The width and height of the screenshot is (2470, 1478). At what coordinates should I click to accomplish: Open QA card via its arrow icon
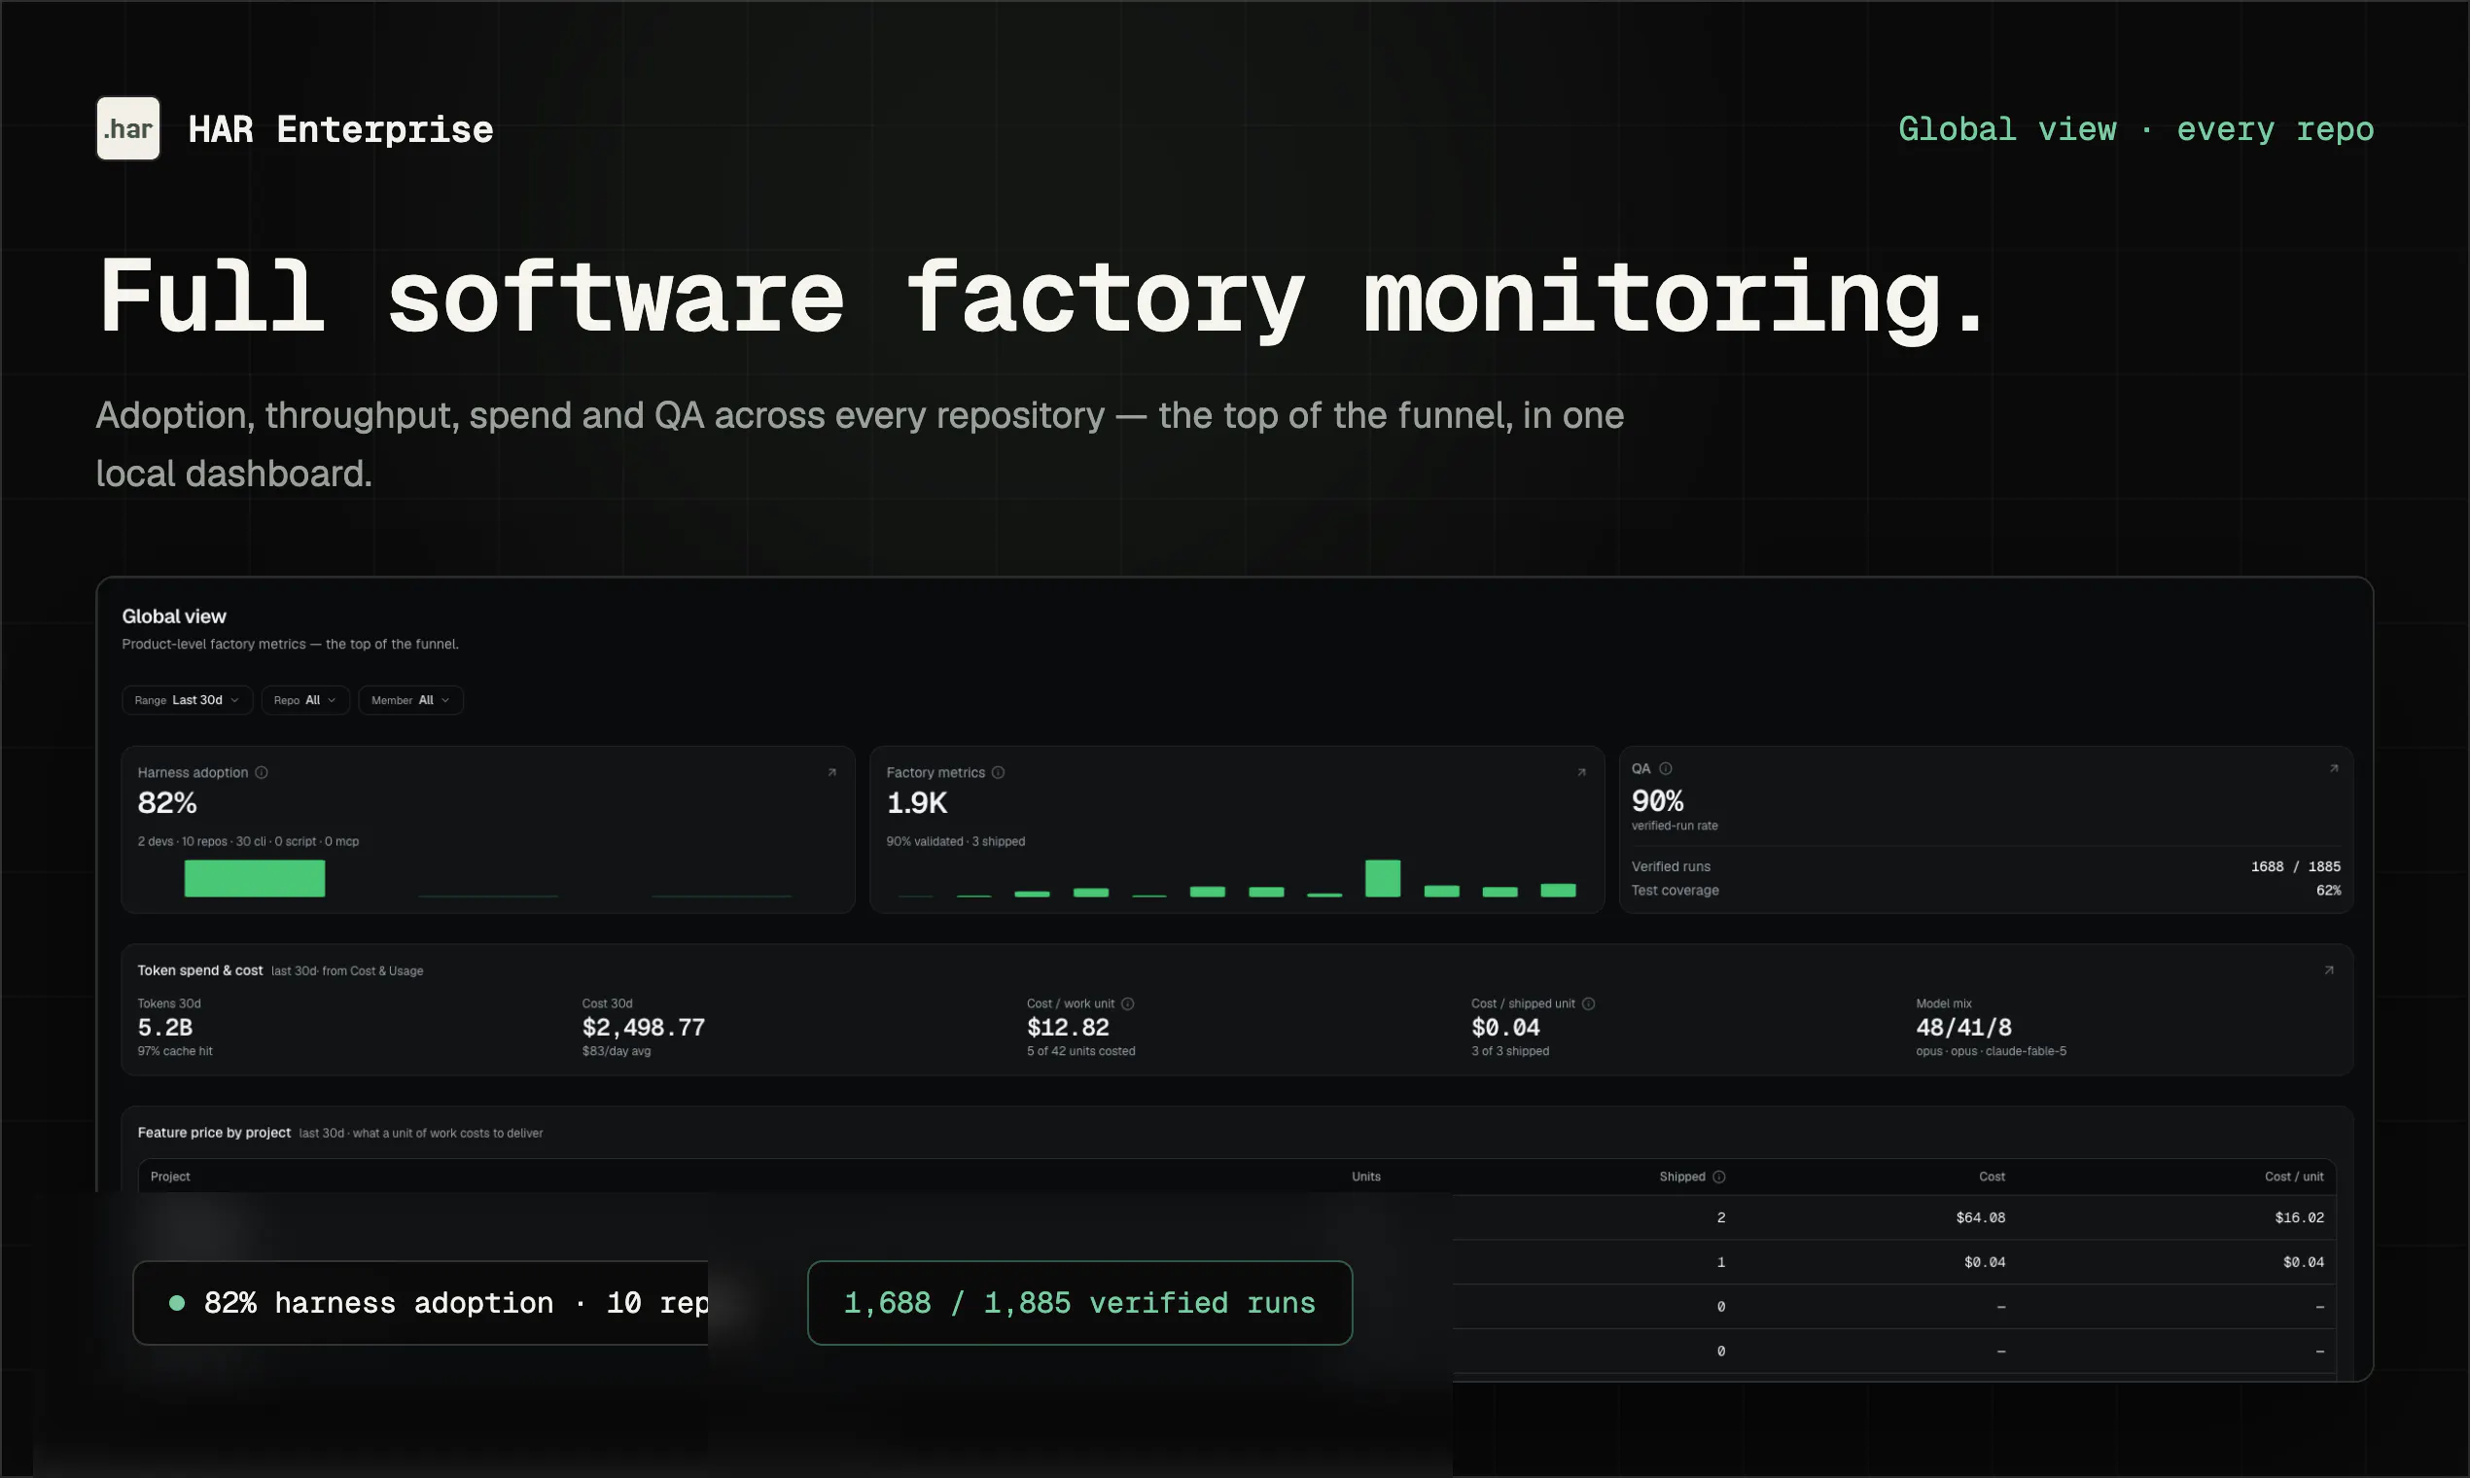2334,769
